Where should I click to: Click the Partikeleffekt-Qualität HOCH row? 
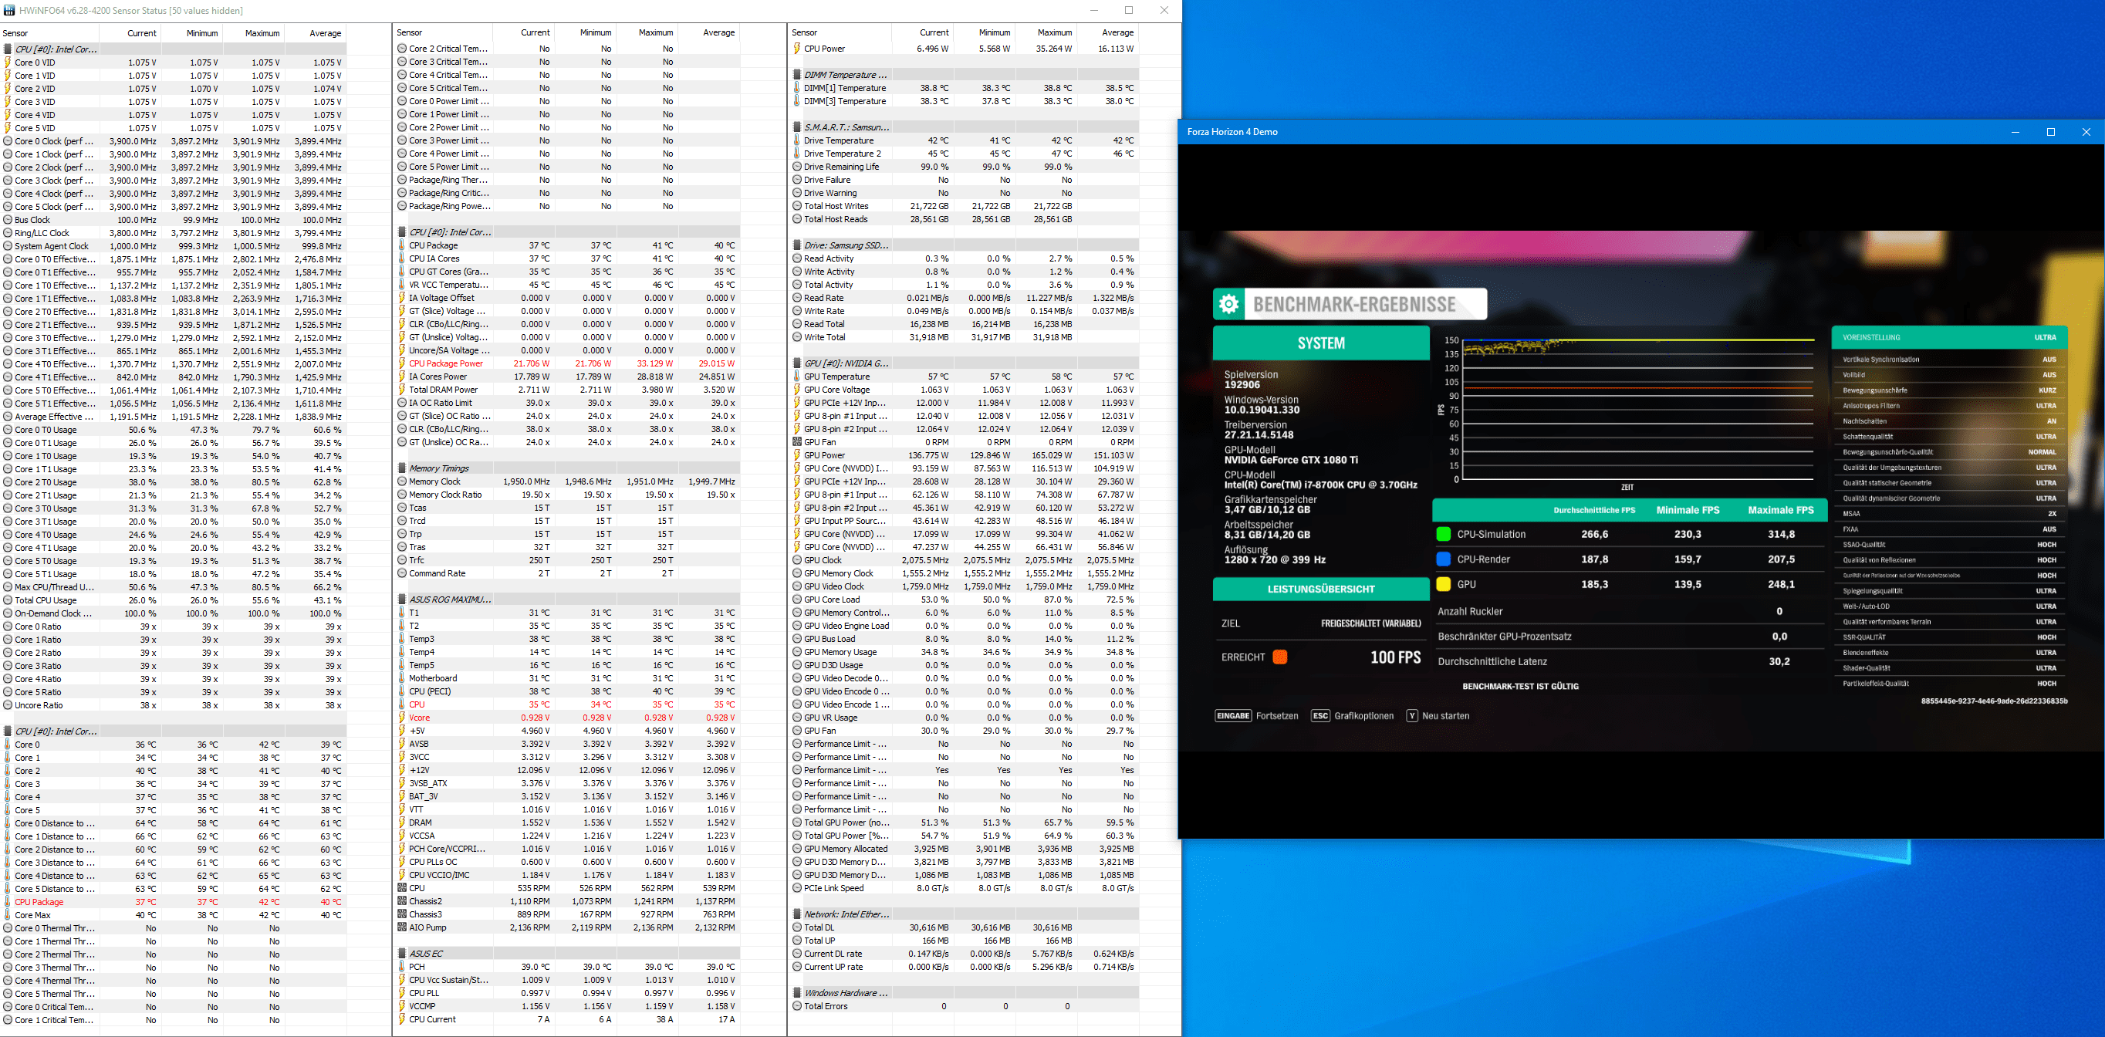pos(1949,684)
